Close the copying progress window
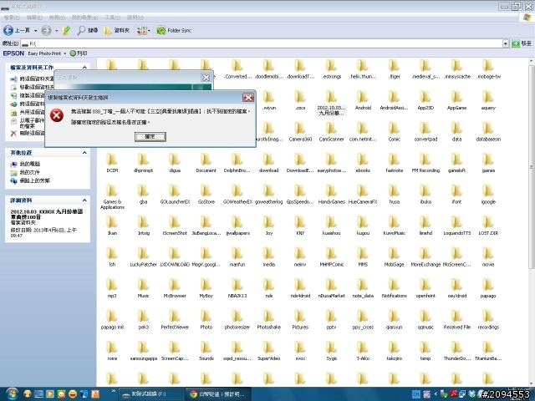The width and height of the screenshot is (535, 401). click(x=206, y=78)
